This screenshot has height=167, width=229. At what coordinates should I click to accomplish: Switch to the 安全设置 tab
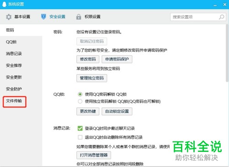click(53, 16)
